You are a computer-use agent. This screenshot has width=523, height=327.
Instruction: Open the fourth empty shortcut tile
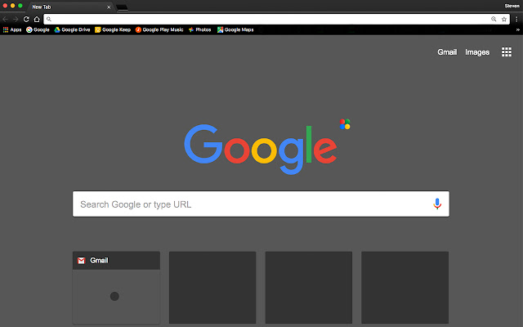pyautogui.click(x=405, y=287)
